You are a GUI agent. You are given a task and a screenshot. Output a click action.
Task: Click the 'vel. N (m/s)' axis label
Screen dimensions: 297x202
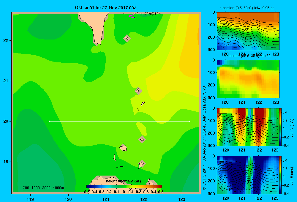point(292,128)
